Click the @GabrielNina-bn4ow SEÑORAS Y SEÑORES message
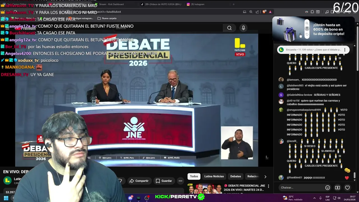The width and height of the screenshot is (359, 202). point(313,95)
